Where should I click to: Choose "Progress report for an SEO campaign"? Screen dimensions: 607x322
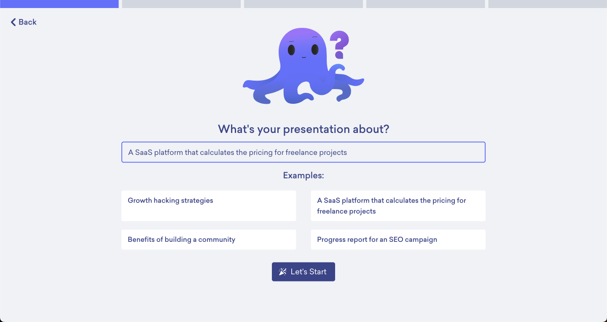(398, 239)
